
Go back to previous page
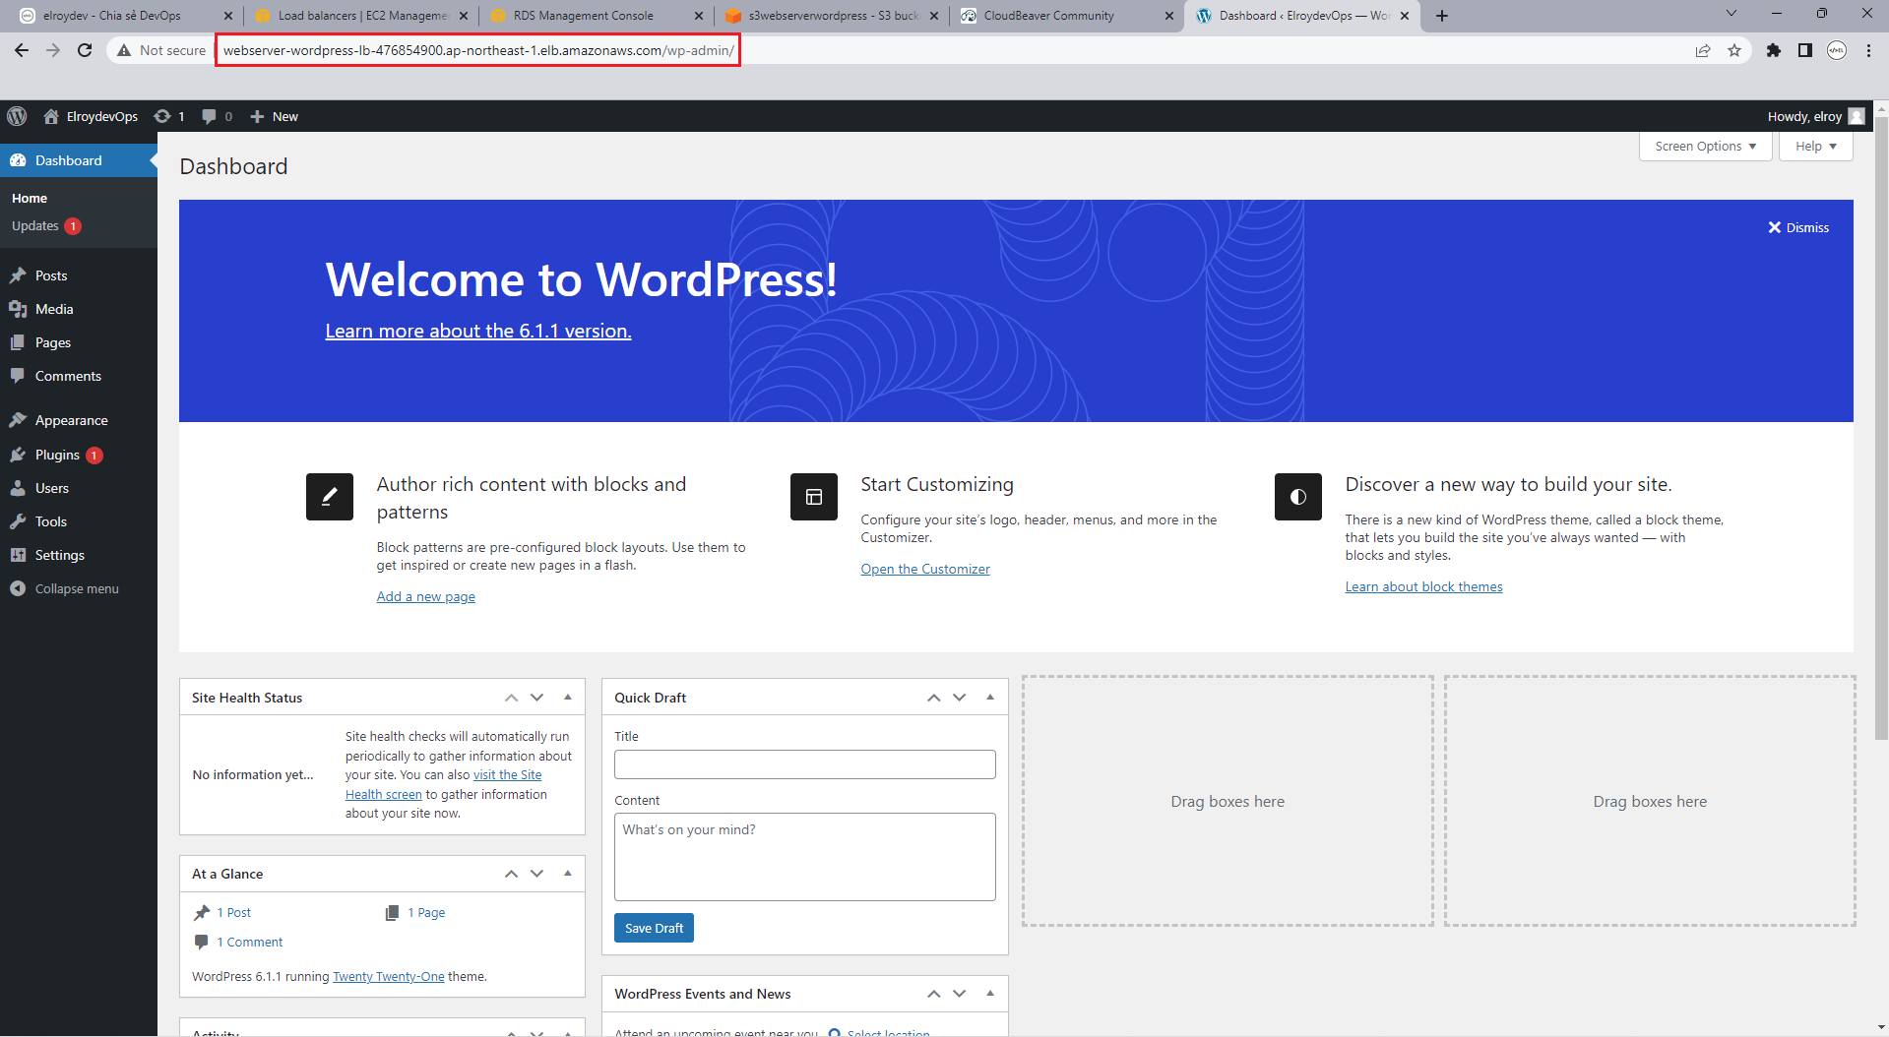click(22, 50)
